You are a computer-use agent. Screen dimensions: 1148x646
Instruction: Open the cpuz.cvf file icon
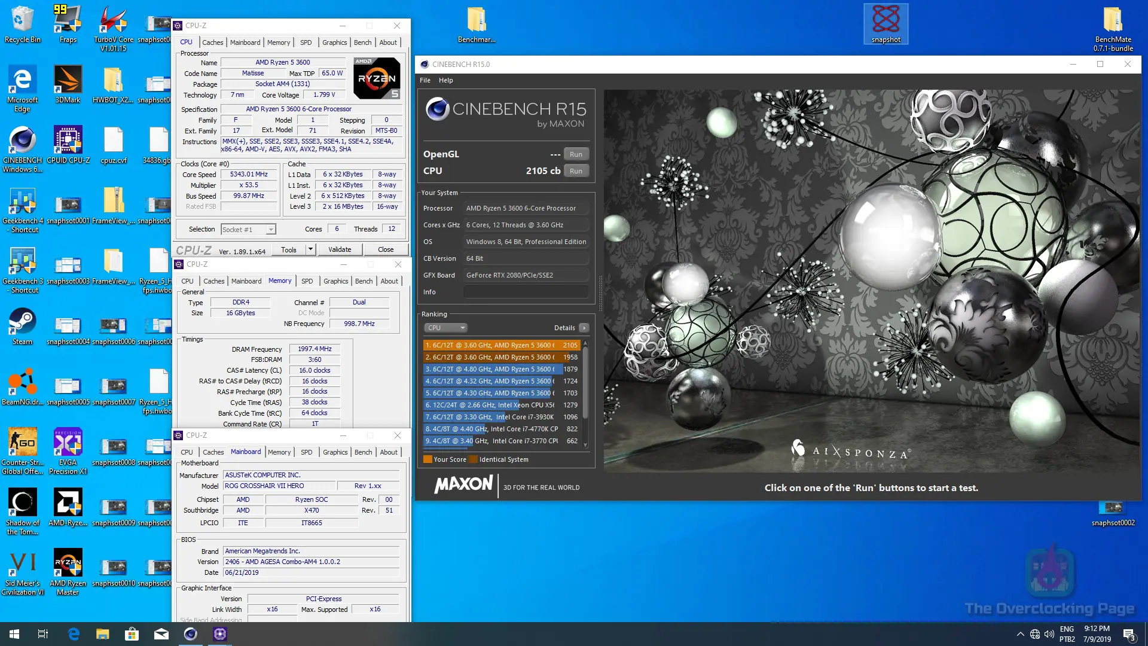[x=114, y=145]
